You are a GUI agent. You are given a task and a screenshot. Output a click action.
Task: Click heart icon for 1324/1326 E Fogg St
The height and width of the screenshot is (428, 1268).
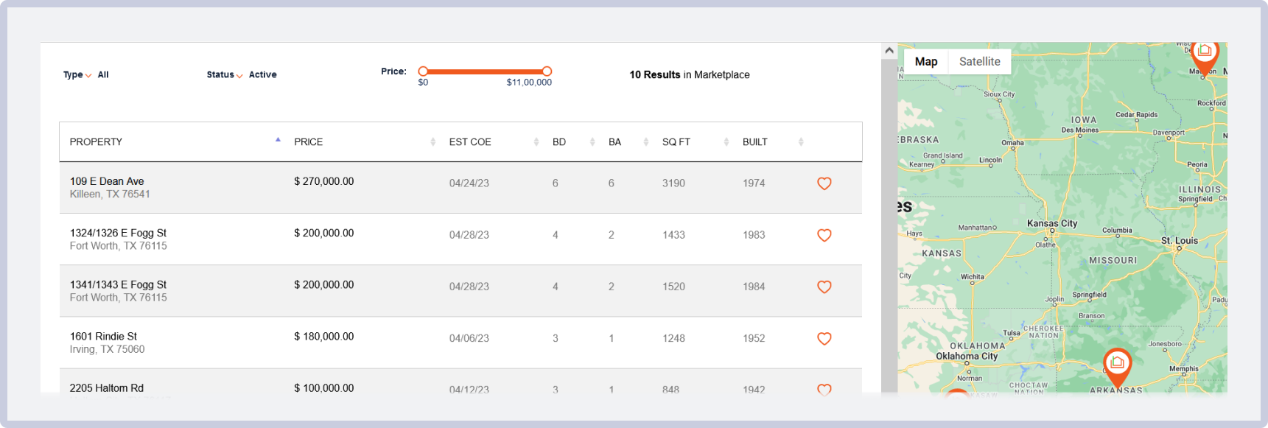click(824, 235)
